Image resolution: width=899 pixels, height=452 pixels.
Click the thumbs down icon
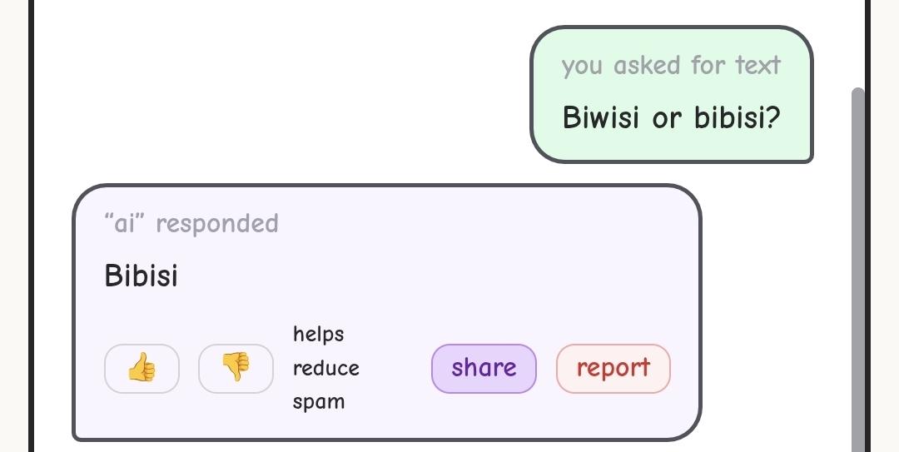(x=236, y=368)
